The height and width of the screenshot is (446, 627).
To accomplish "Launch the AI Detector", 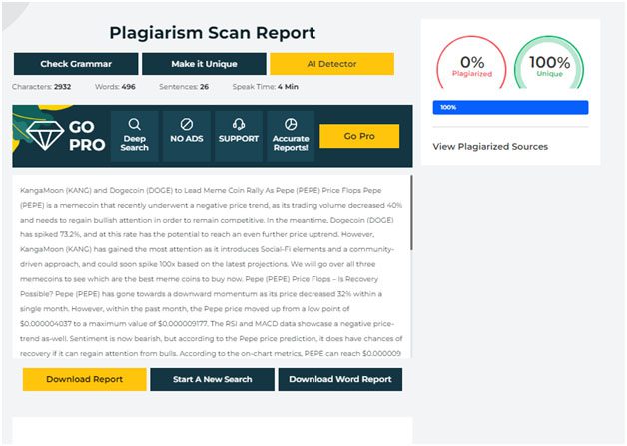I will (331, 64).
